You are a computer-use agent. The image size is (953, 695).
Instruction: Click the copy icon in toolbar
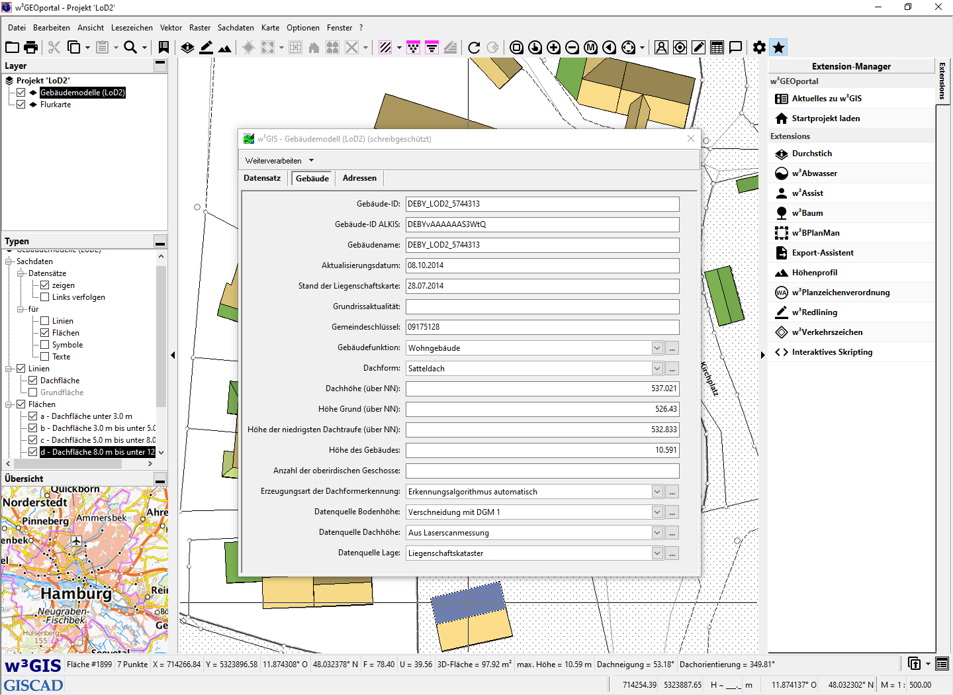point(74,47)
